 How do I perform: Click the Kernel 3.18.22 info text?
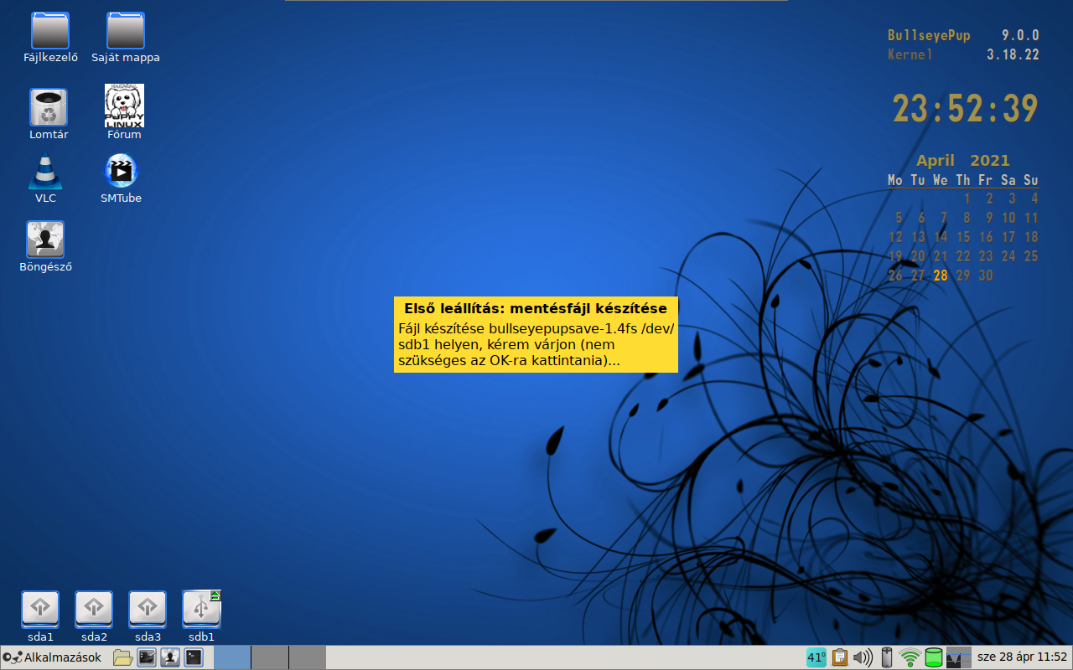coord(963,54)
